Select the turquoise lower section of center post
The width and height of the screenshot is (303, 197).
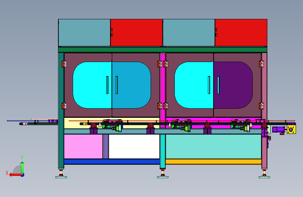[x=163, y=151]
